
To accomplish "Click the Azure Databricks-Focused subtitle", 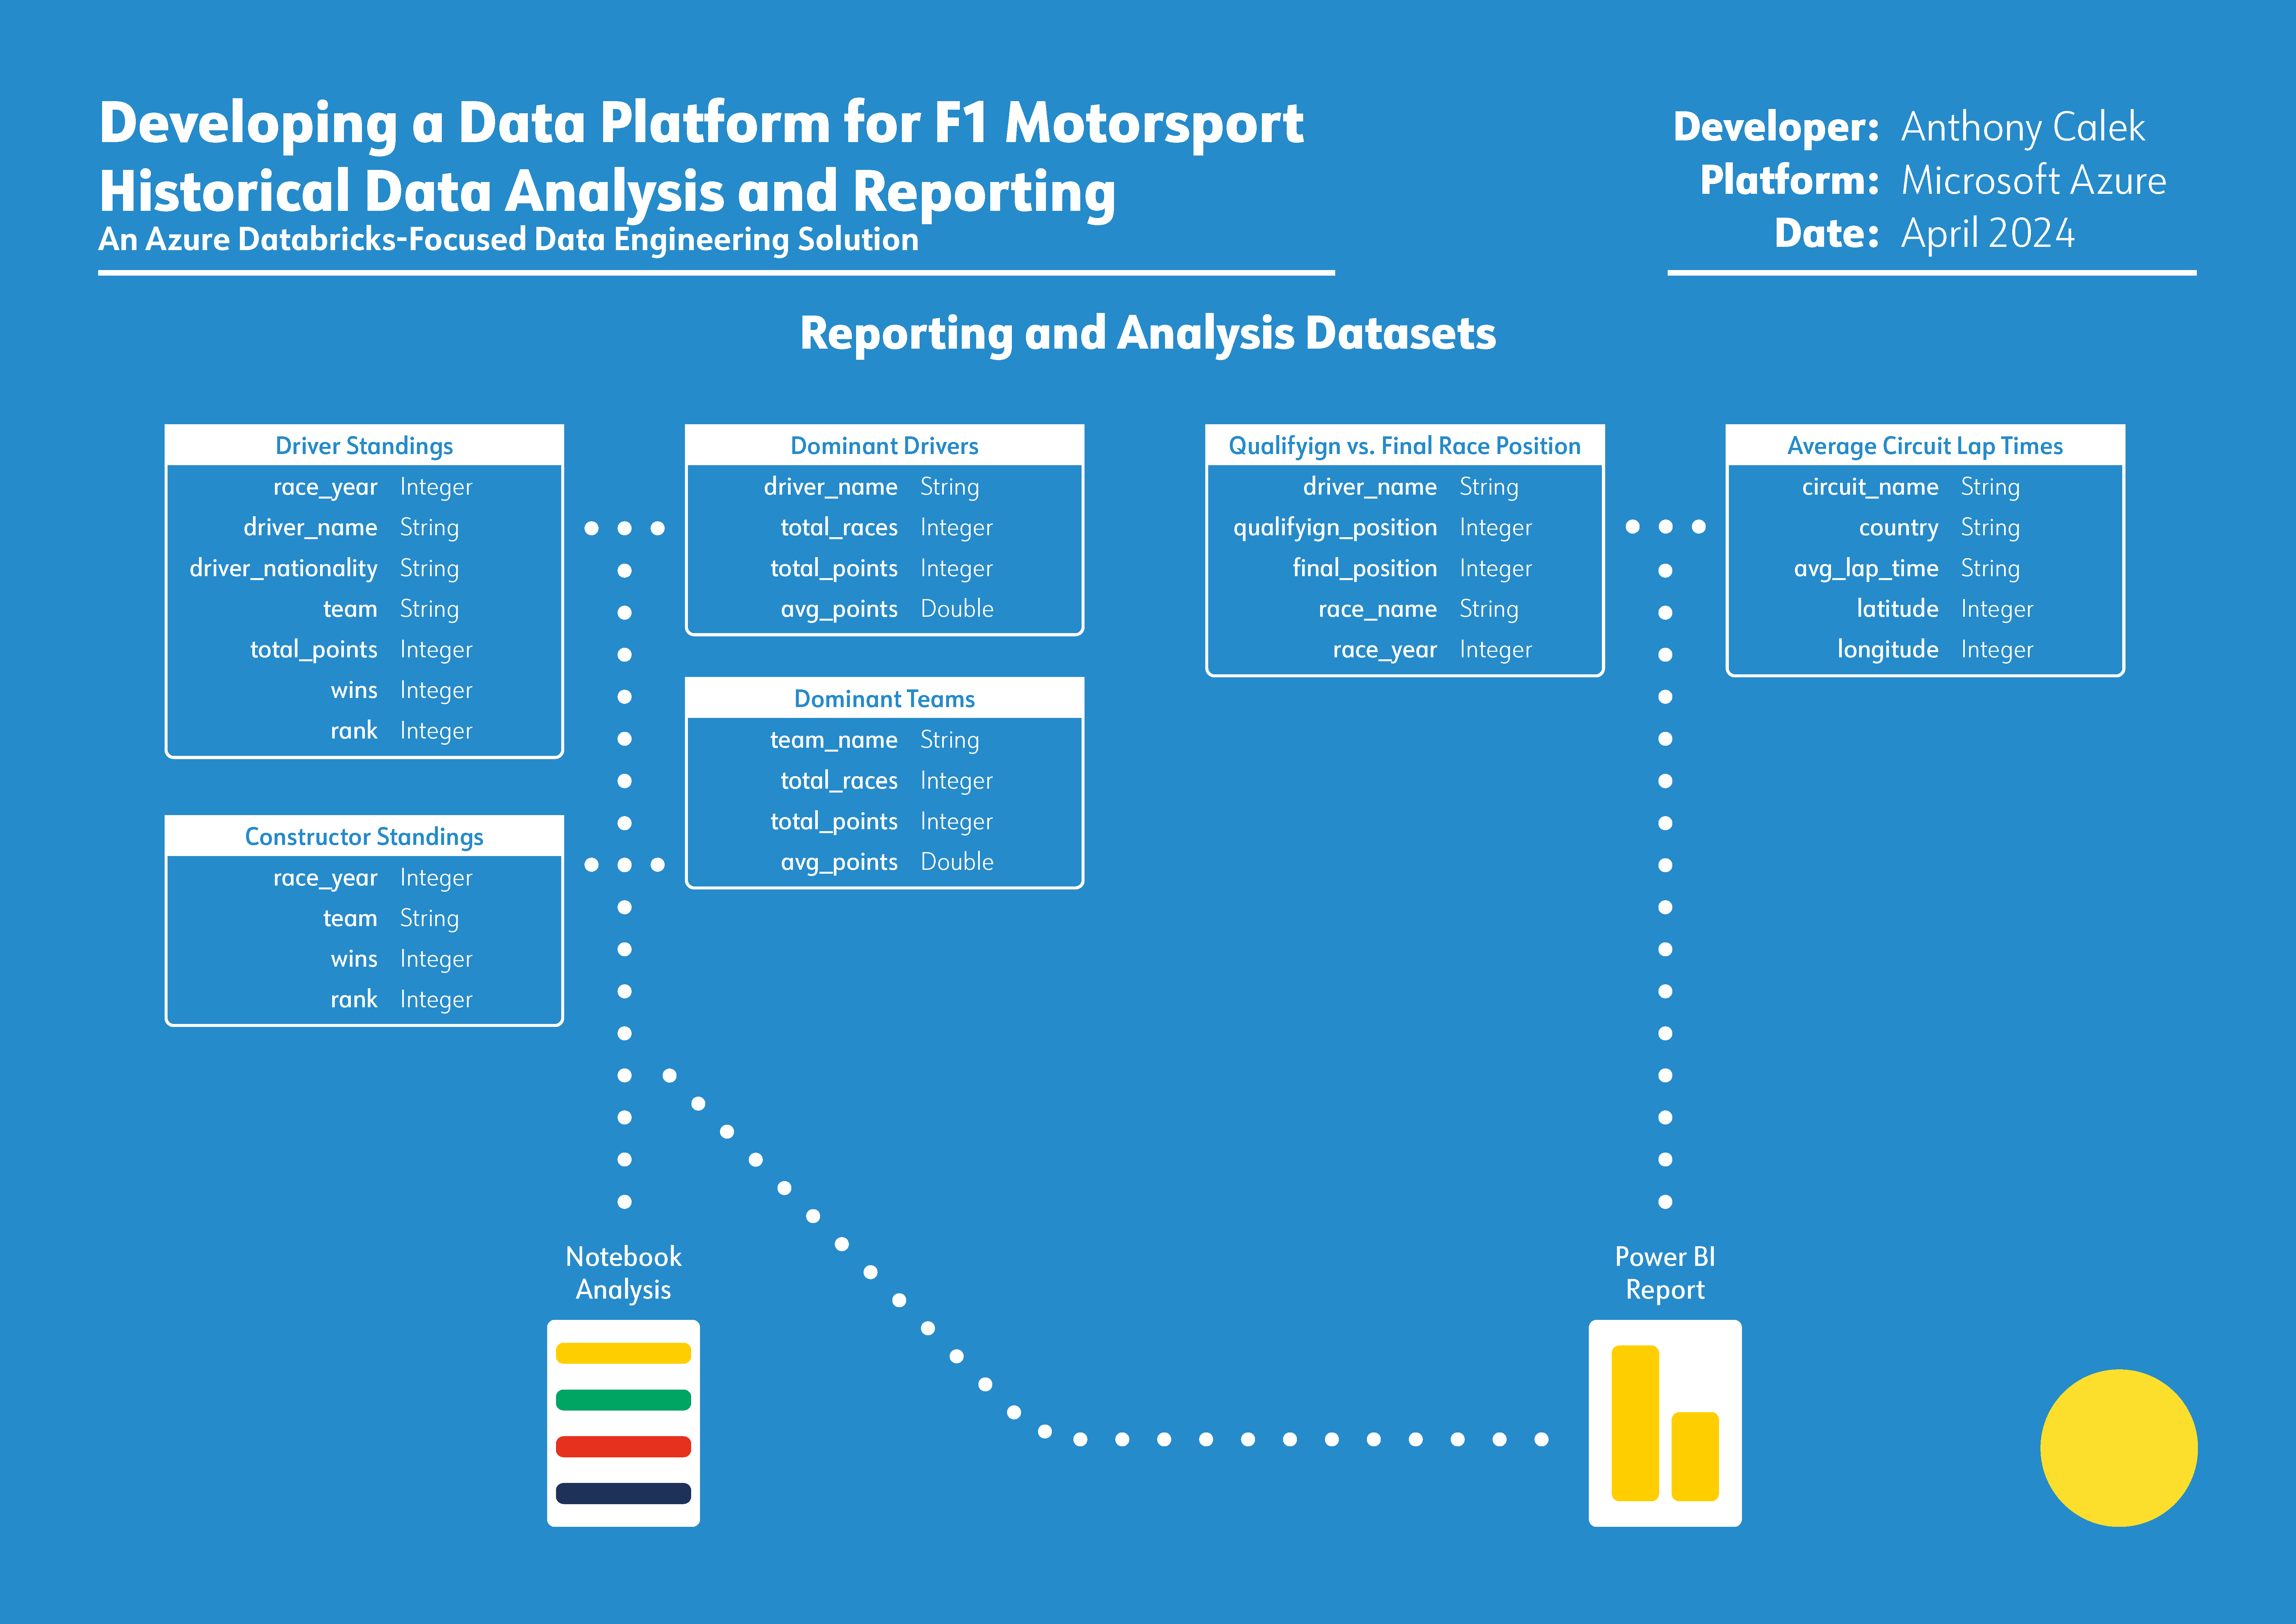I will pyautogui.click(x=508, y=240).
